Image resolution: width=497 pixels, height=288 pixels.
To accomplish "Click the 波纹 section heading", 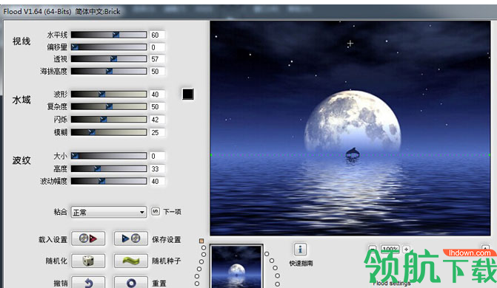I will 21,160.
